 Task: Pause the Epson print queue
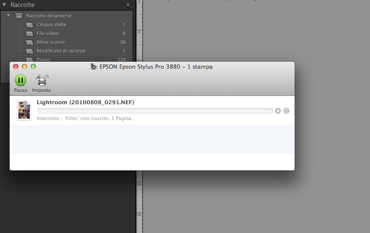click(x=20, y=81)
